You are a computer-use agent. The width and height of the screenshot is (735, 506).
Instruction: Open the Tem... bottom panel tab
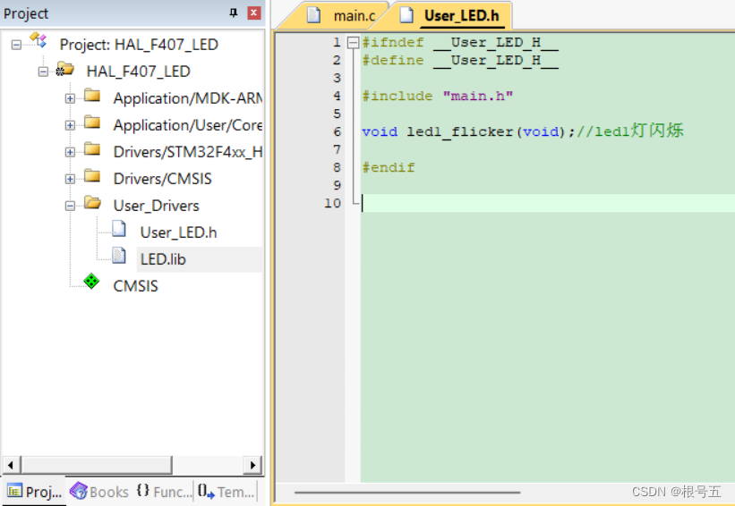pos(226,492)
